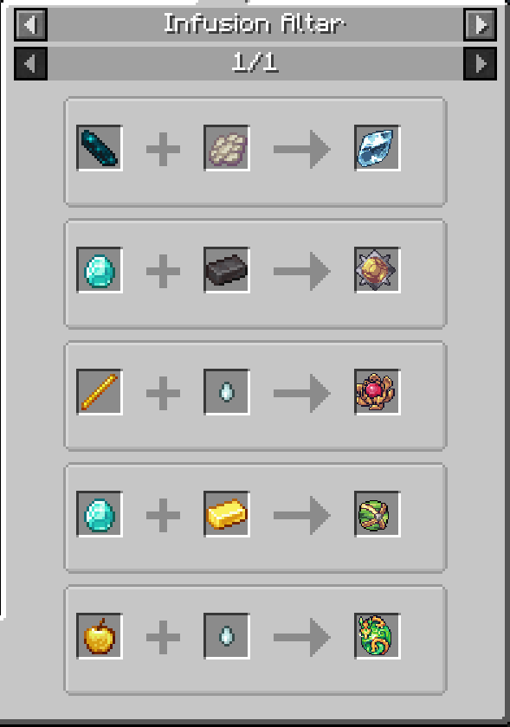Go to the previous recipe category
Viewport: 510px width, 727px height.
pyautogui.click(x=30, y=24)
